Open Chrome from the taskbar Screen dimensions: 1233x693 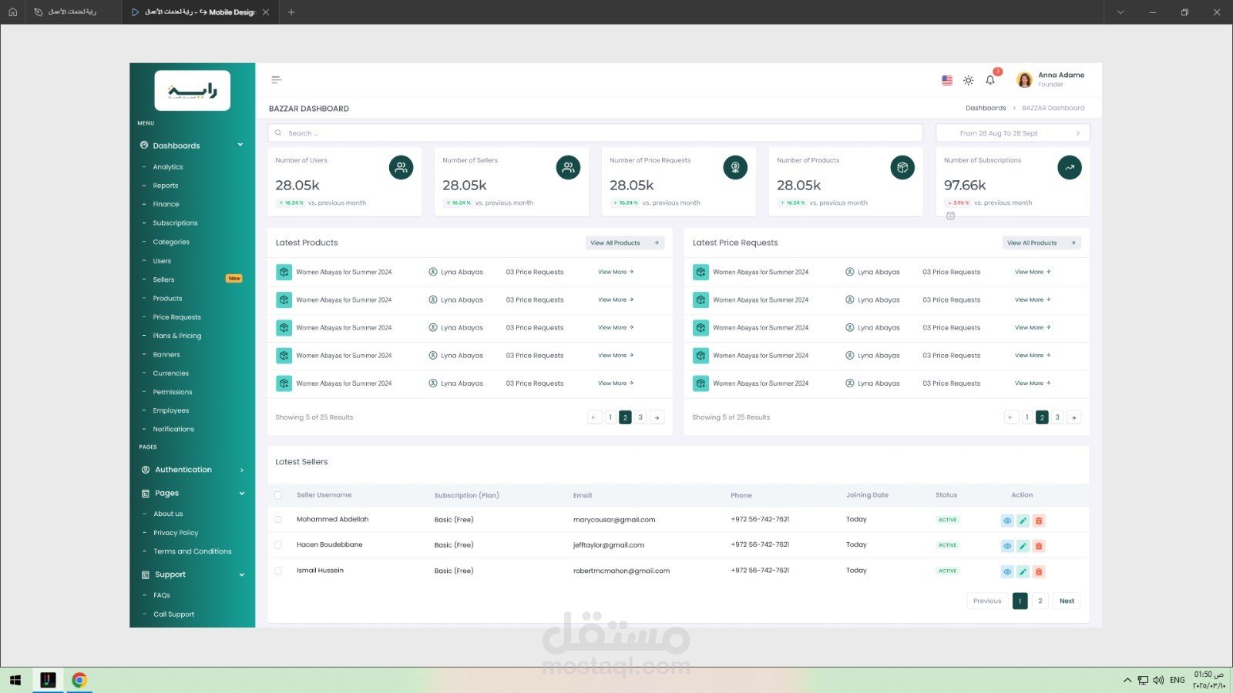coord(79,680)
